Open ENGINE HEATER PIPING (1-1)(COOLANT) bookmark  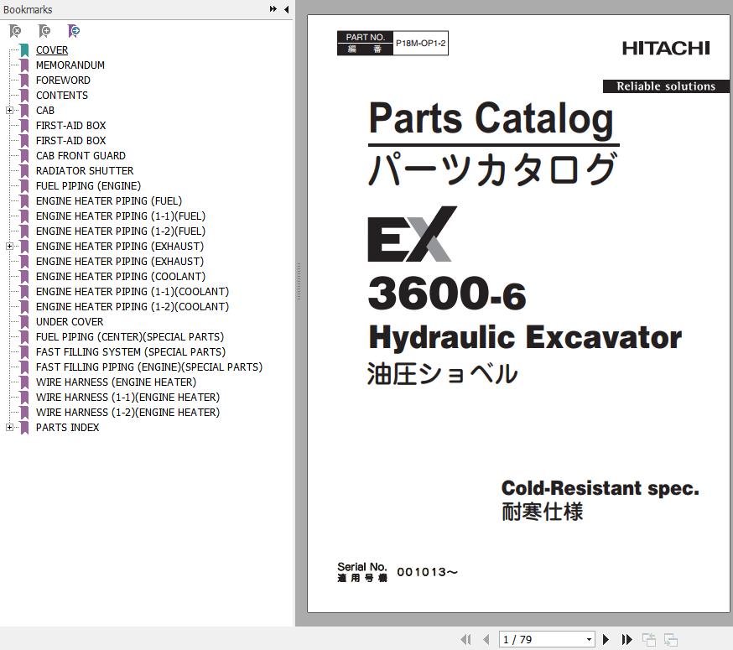tap(133, 291)
